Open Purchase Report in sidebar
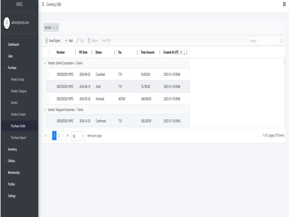The width and height of the screenshot is (289, 217). click(18, 138)
